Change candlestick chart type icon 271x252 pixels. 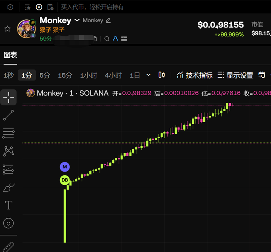(161, 75)
